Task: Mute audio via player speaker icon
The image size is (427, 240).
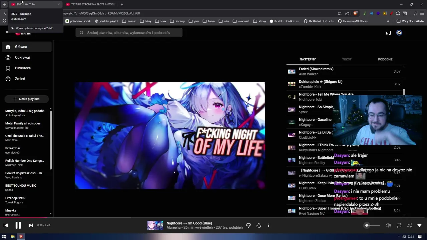Action: tap(388, 225)
